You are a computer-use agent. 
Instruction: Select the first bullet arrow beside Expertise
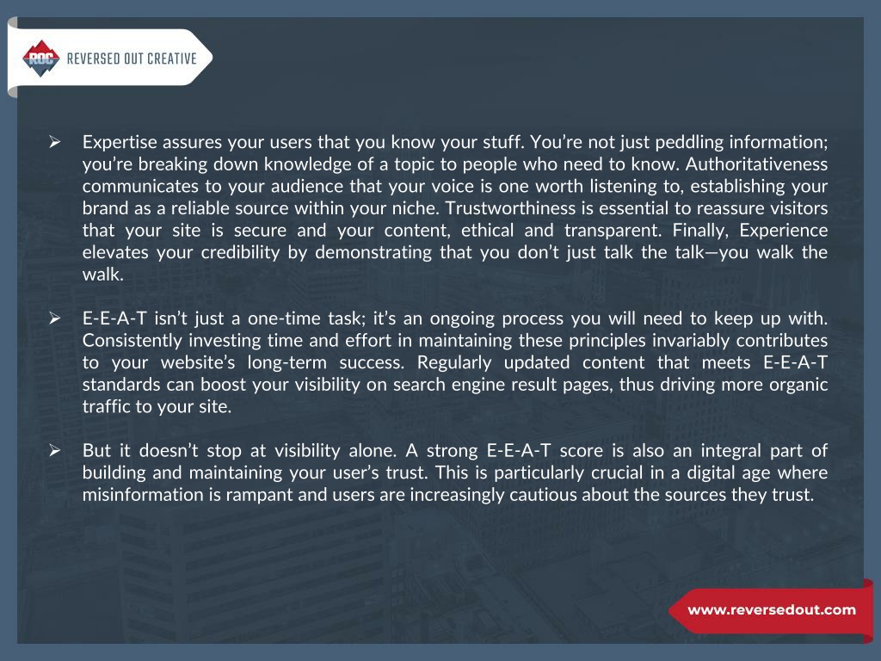tap(54, 142)
